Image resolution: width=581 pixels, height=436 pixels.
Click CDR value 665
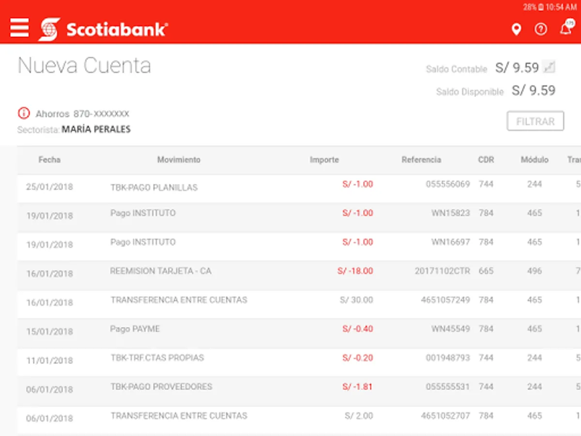point(486,271)
